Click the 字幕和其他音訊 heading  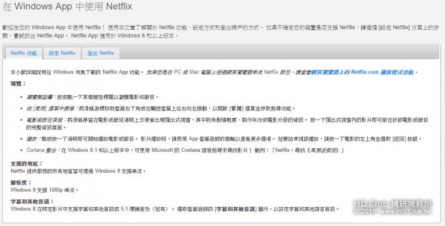32,201
